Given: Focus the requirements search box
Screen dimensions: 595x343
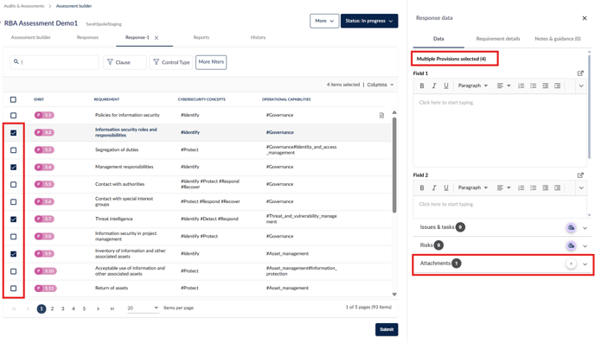Looking at the screenshot, I should 54,62.
